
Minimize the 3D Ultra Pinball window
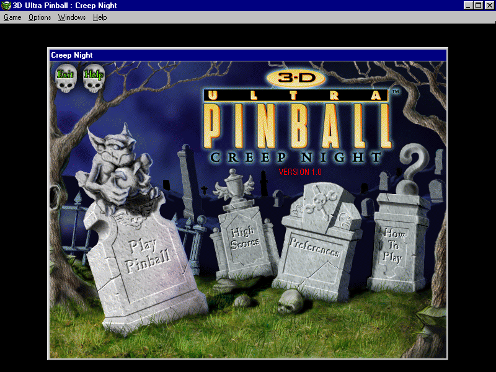coord(469,6)
